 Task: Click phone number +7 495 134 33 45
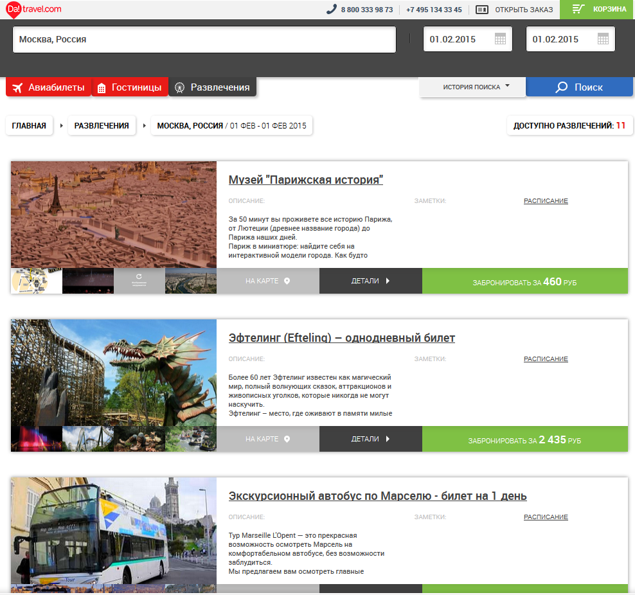434,10
